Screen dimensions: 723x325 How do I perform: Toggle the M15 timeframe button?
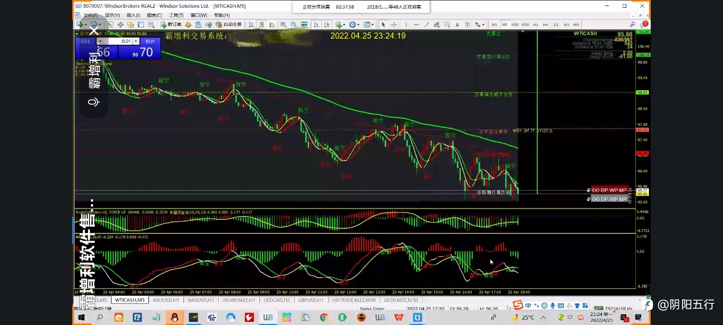coord(515,25)
